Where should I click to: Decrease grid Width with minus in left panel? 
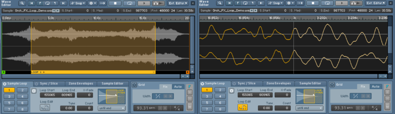(165, 96)
